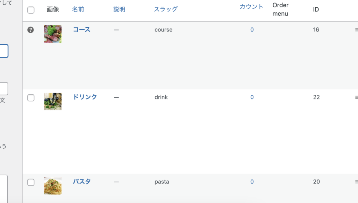Sort by スラッグ column header

[x=166, y=9]
